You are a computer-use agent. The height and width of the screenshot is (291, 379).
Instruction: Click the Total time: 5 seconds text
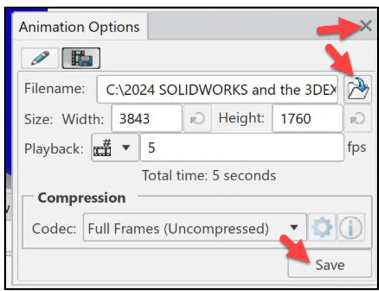click(x=209, y=175)
